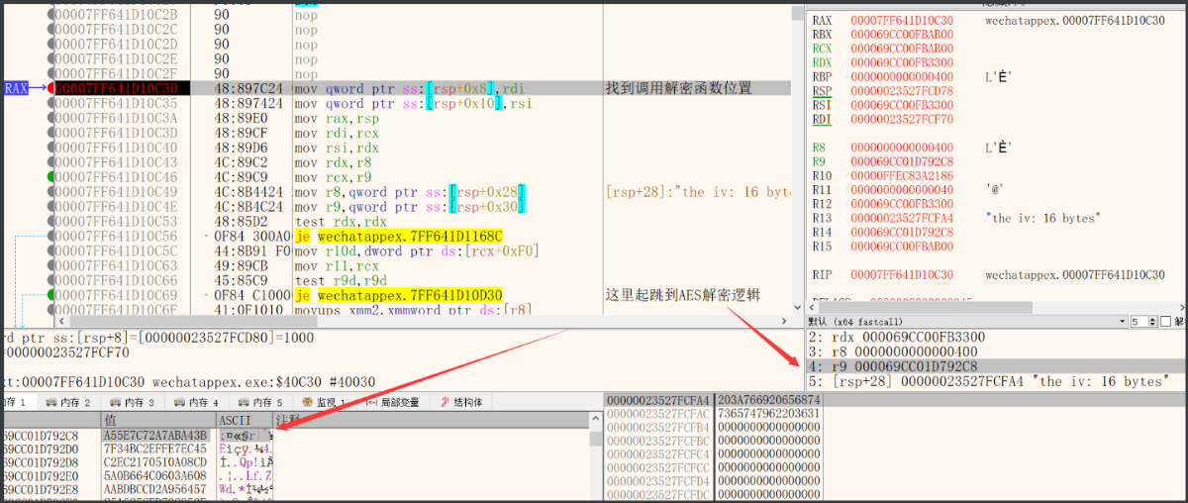
Task: Select argument row 3: r8 0000000000000400
Action: pyautogui.click(x=996, y=352)
